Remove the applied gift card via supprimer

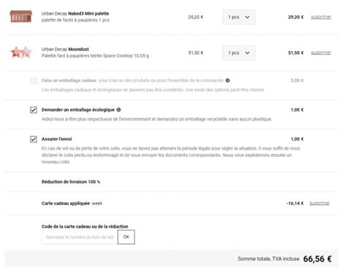click(320, 203)
